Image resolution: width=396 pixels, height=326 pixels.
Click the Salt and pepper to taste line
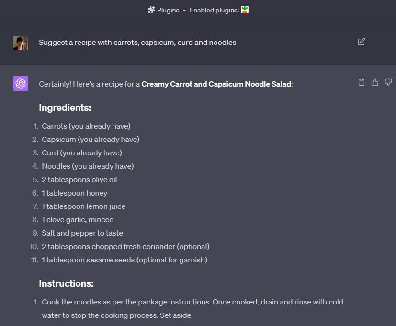click(x=82, y=233)
